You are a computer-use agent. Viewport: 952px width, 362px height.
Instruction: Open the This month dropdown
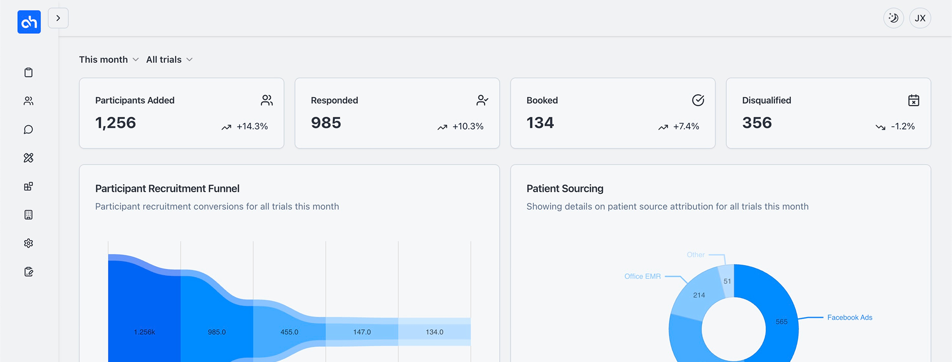click(109, 59)
